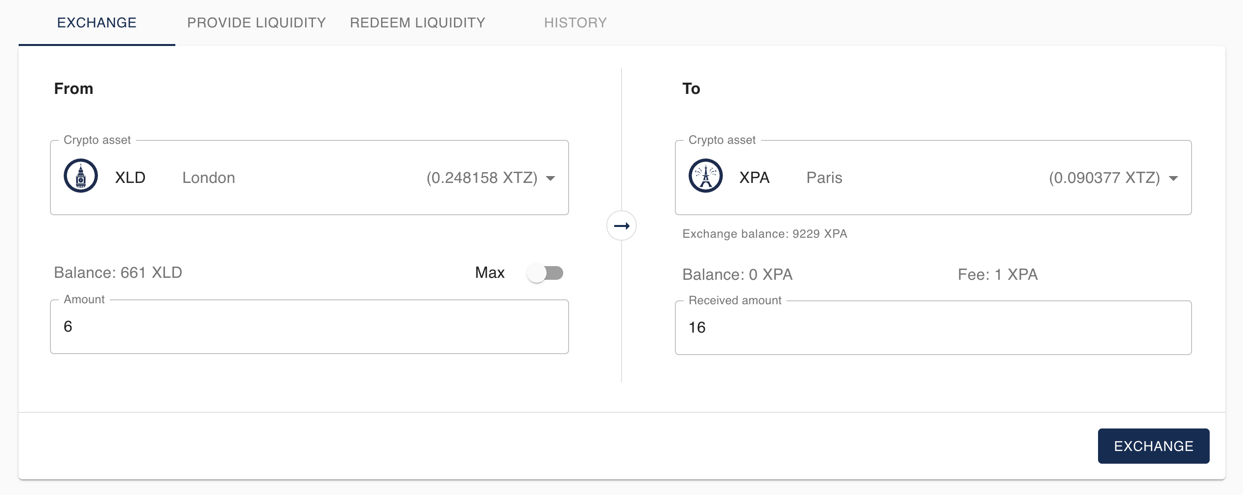Click the Balance: 661 XLD text
The width and height of the screenshot is (1243, 495).
118,272
